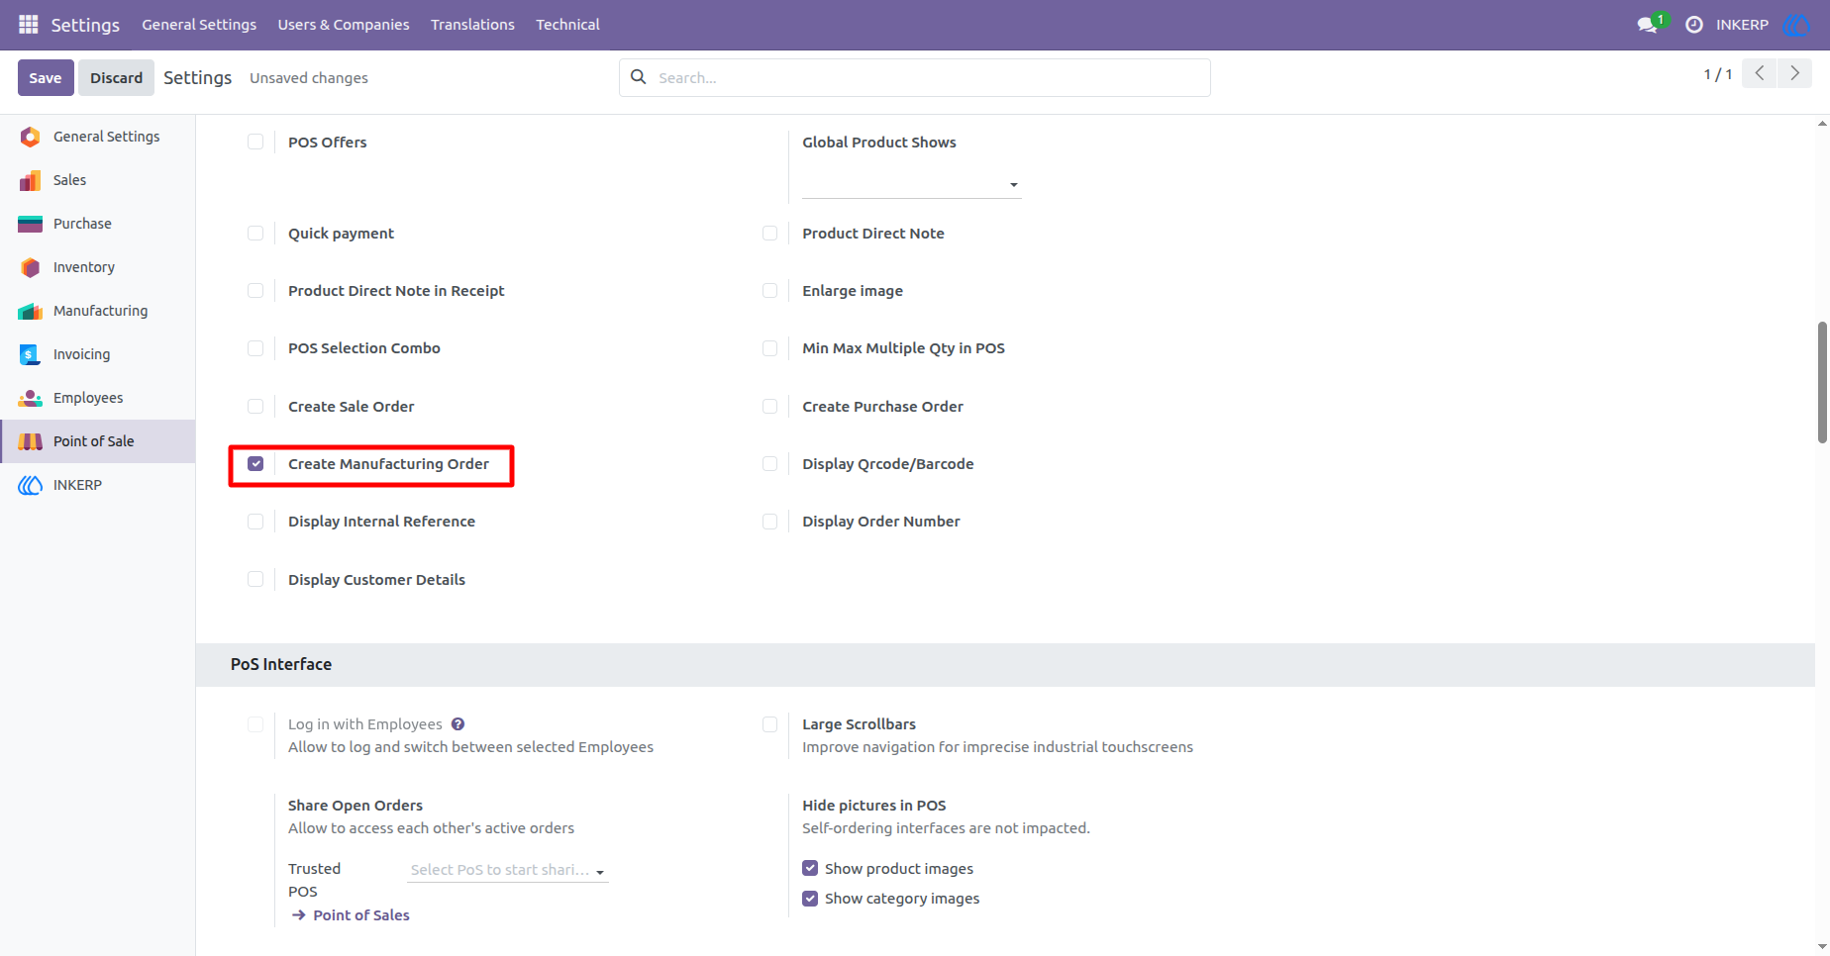Click the INKERP user avatar icon

pyautogui.click(x=1796, y=25)
